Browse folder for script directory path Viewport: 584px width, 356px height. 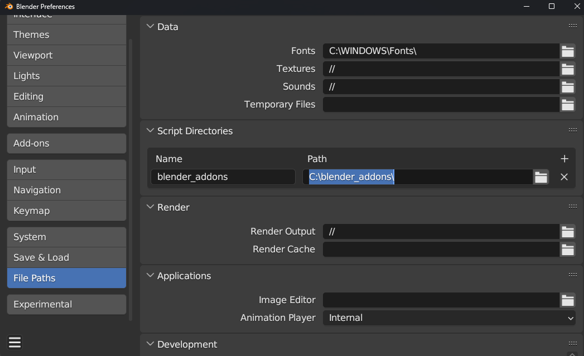[541, 177]
